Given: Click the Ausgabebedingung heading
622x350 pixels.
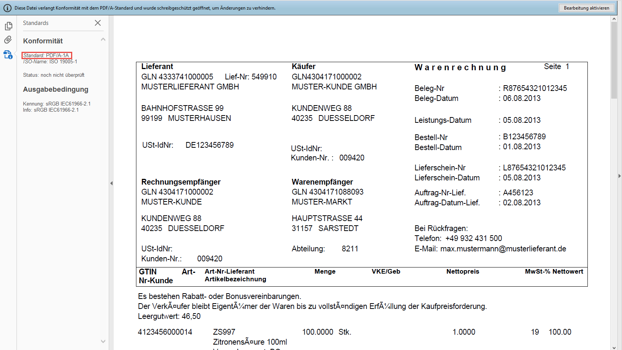Looking at the screenshot, I should 56,89.
